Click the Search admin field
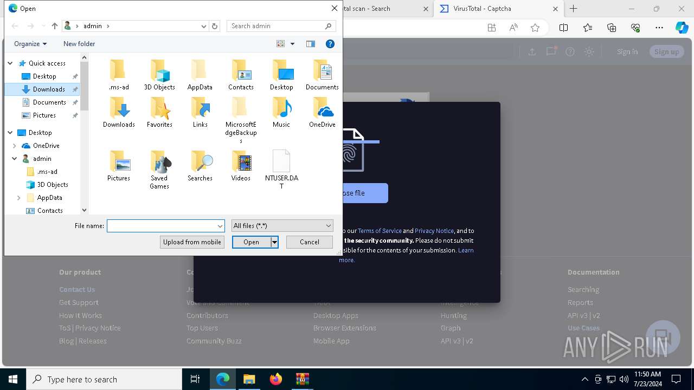 pos(275,26)
